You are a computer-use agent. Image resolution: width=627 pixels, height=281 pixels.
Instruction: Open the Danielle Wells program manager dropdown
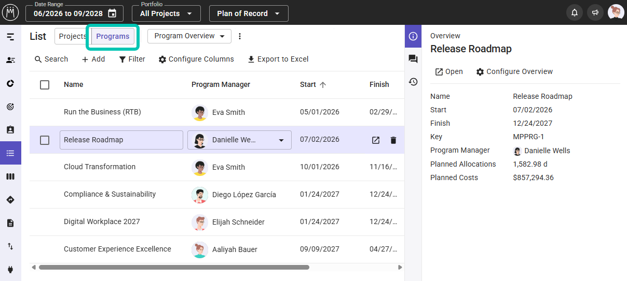[x=239, y=140]
